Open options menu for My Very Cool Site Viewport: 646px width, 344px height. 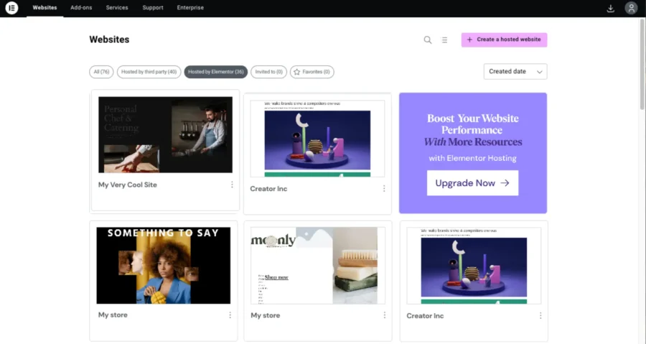[x=232, y=185]
